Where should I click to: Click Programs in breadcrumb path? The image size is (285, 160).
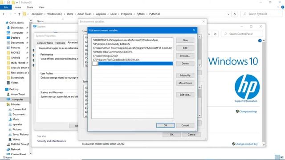(126, 14)
